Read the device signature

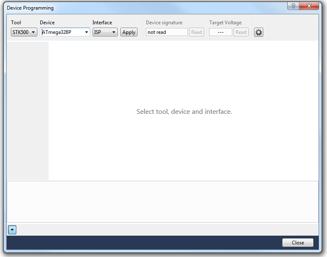[x=196, y=32]
